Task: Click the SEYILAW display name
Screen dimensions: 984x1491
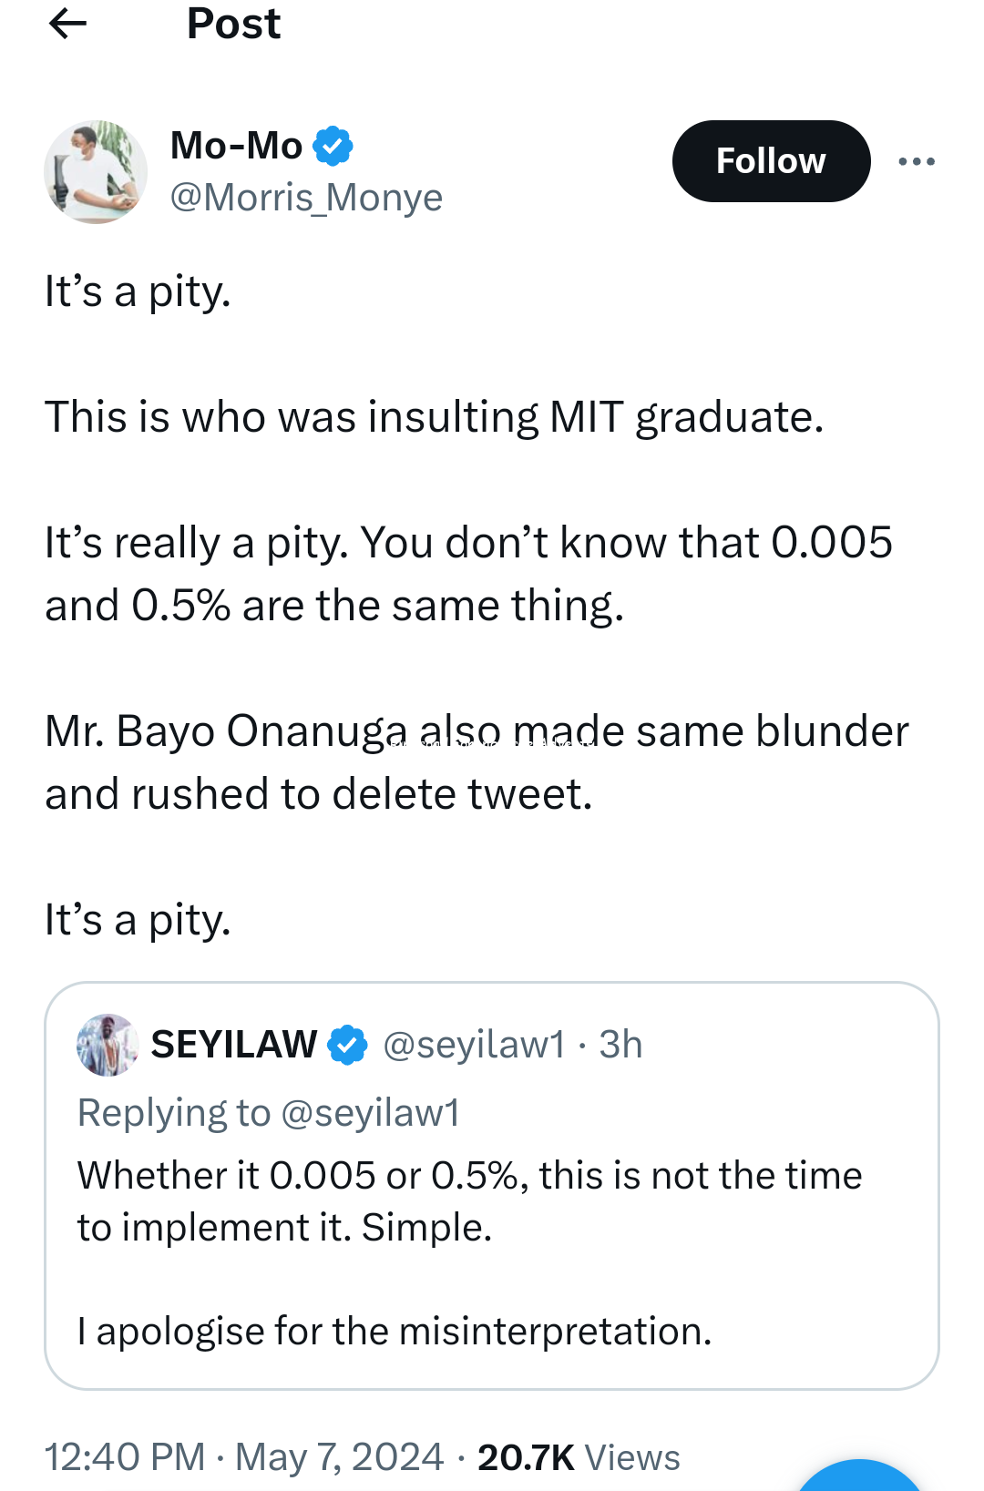Action: [x=234, y=1045]
